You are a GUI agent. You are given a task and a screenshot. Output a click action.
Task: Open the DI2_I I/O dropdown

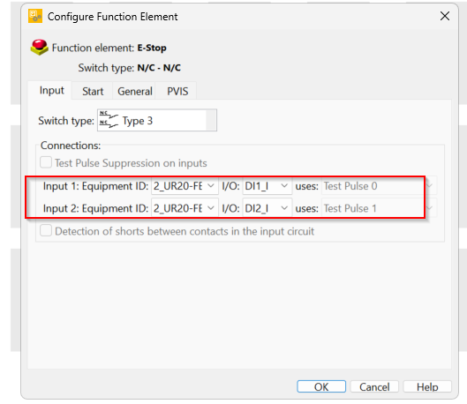coord(267,208)
